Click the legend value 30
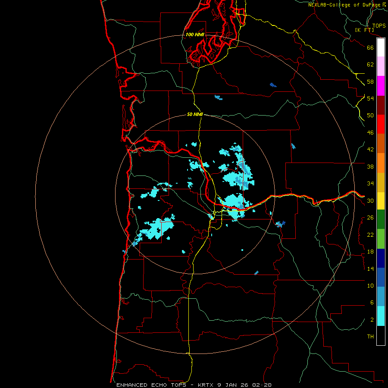This screenshot has width=388, height=388. click(370, 200)
